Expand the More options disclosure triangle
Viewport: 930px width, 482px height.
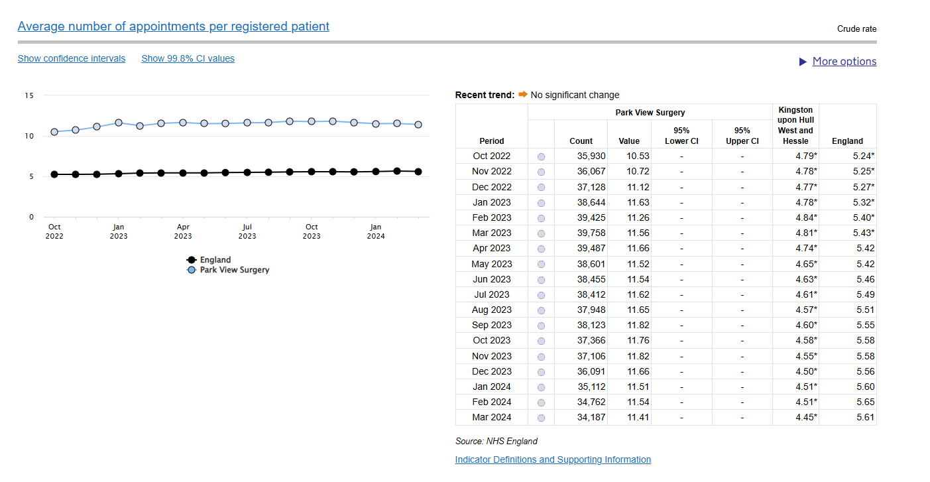[x=803, y=62]
